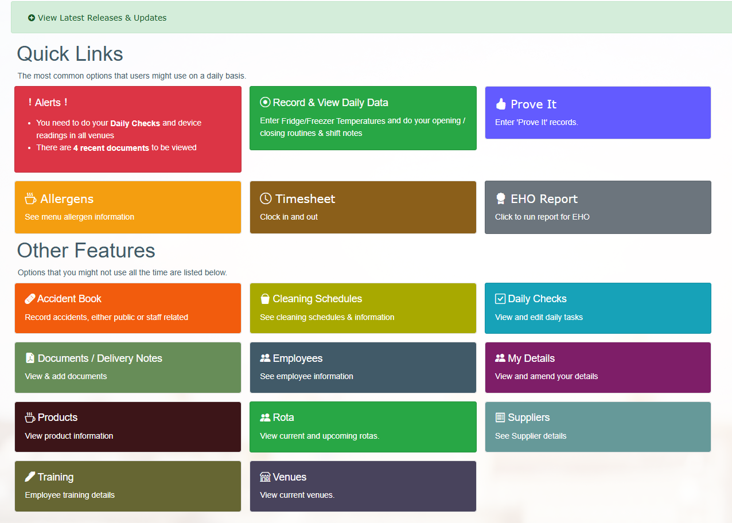Open the Training tile with the feather icon

[x=127, y=486]
